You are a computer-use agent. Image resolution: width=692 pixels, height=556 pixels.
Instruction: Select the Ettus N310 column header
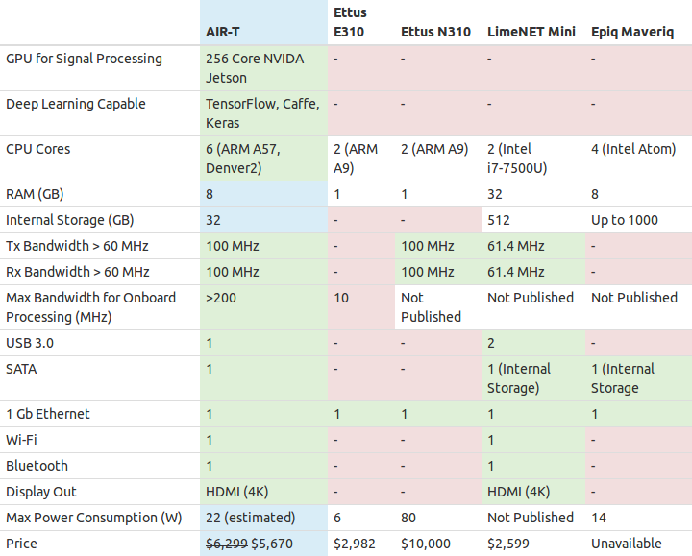[435, 32]
